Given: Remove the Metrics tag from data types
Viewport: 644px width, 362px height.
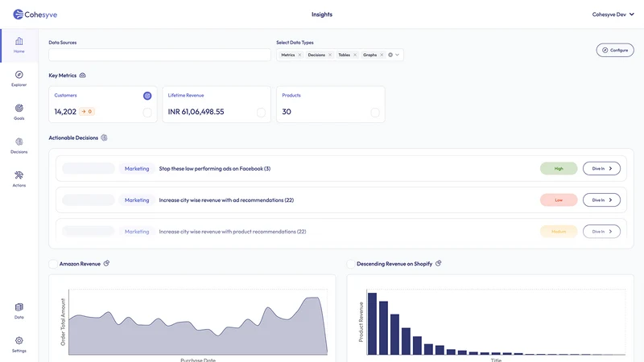Looking at the screenshot, I should (299, 55).
